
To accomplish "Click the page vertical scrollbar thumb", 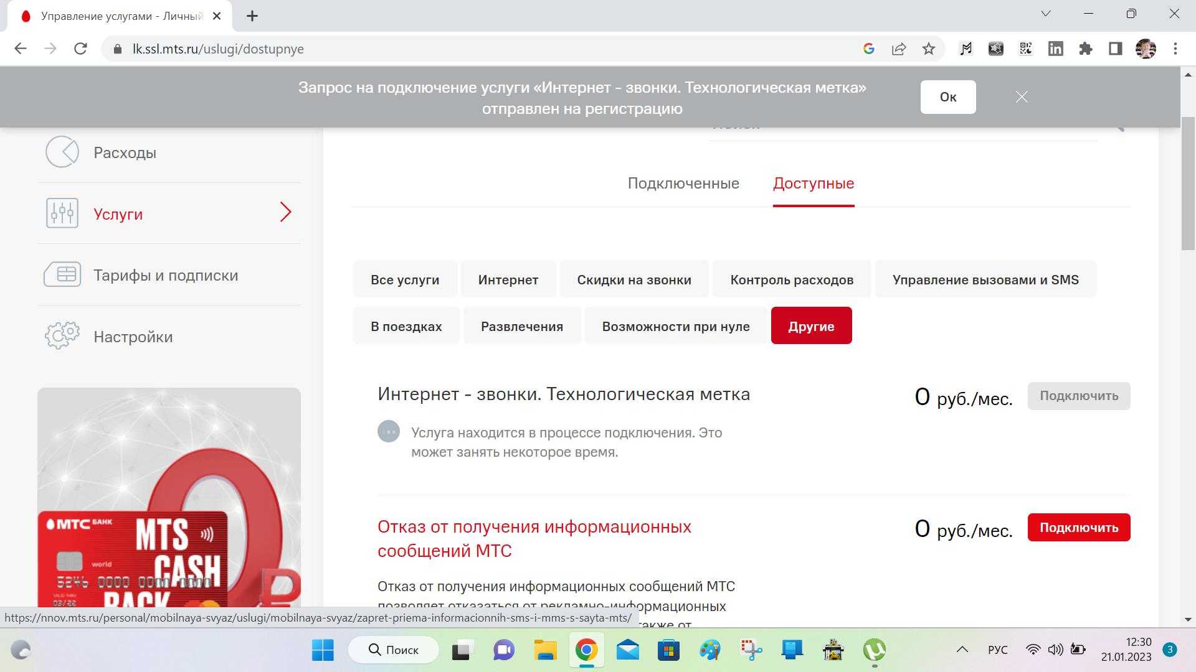I will pos(1188,184).
